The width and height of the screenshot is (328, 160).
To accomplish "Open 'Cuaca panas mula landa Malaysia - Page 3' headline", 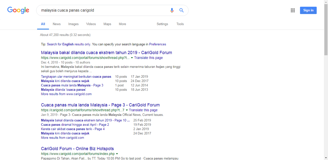I will pyautogui.click(x=100, y=105).
